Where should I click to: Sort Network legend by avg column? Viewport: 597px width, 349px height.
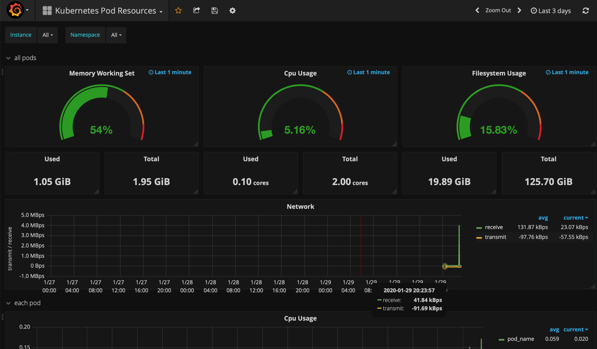click(543, 218)
